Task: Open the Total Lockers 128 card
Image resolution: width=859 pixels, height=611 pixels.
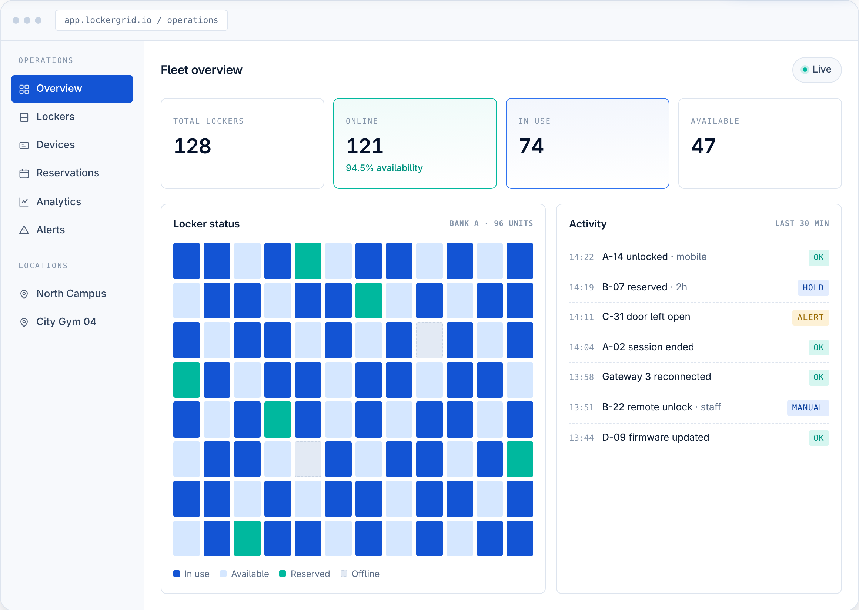Action: pos(243,143)
